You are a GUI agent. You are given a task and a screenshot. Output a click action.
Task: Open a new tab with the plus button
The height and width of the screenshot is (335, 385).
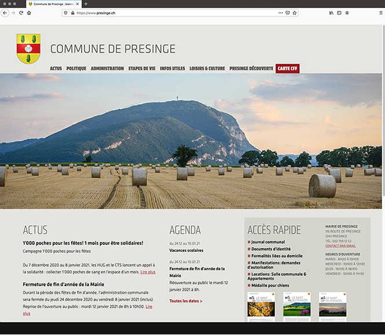click(86, 3)
